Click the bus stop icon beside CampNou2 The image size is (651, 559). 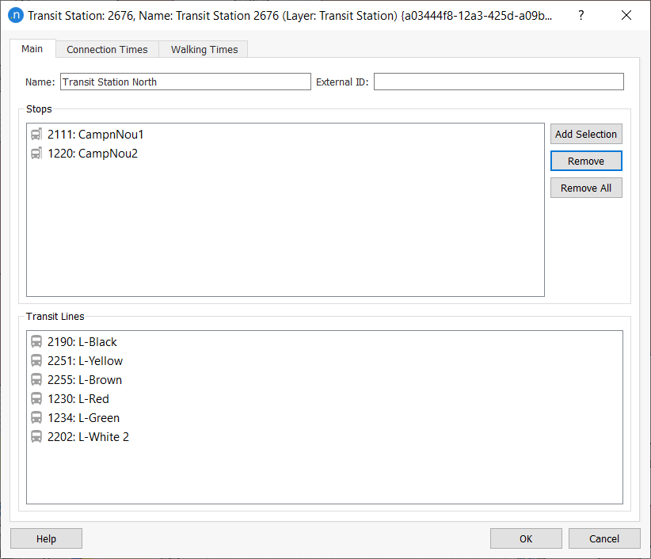pyautogui.click(x=36, y=154)
